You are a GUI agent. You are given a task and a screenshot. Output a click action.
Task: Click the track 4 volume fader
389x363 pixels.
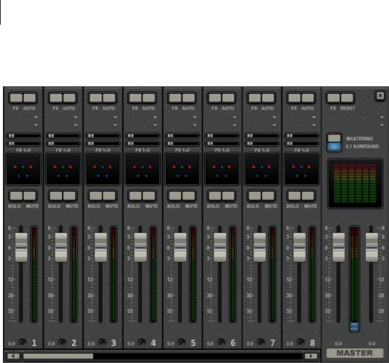click(x=140, y=248)
